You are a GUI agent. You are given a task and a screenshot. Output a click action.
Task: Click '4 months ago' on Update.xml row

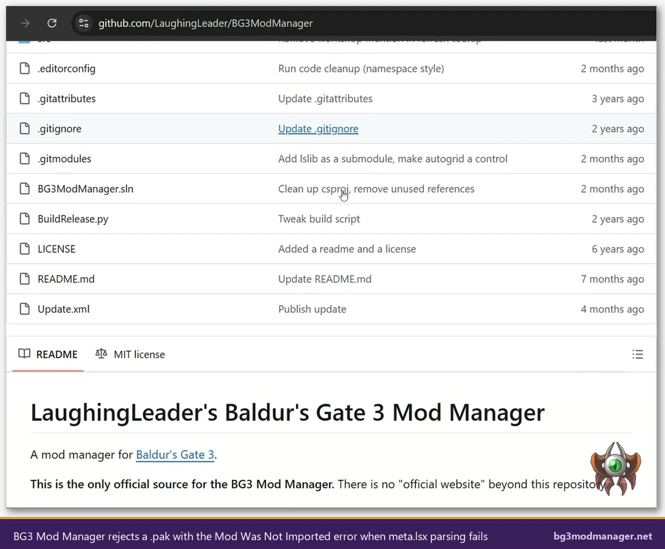point(612,309)
